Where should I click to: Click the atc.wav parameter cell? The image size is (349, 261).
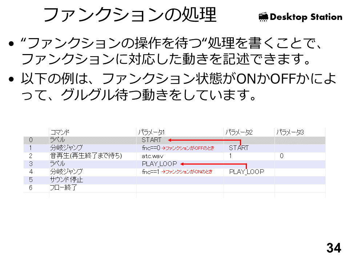coord(152,156)
